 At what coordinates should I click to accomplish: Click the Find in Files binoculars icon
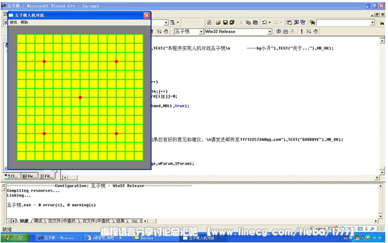312,22
